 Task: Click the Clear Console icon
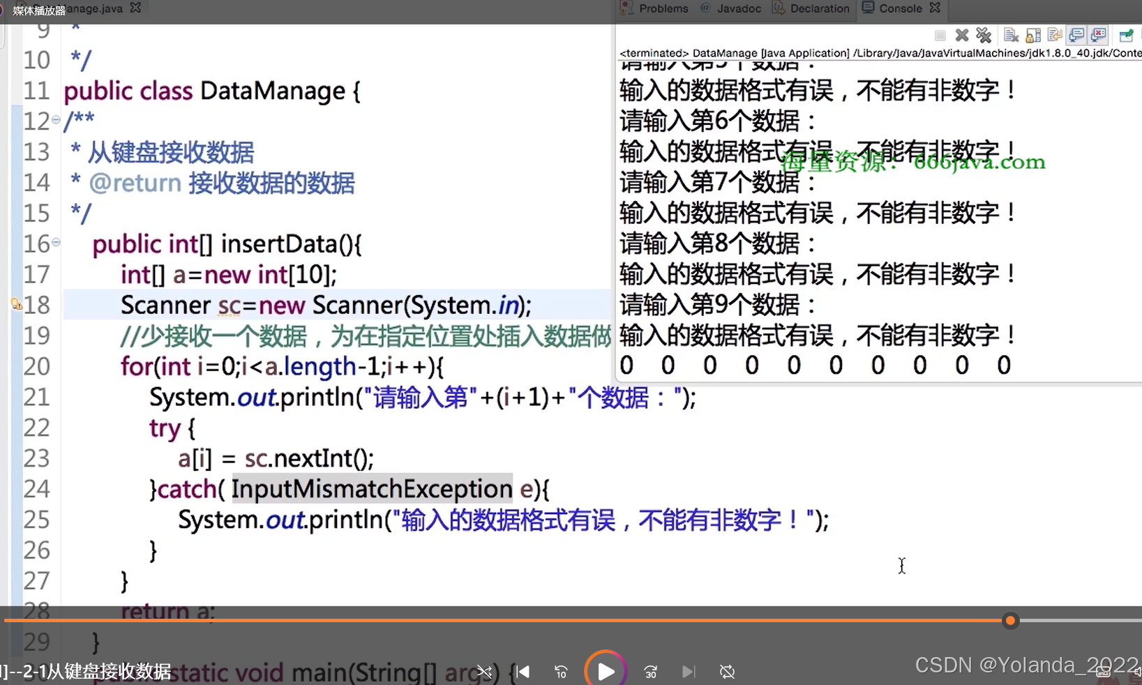tap(1011, 35)
